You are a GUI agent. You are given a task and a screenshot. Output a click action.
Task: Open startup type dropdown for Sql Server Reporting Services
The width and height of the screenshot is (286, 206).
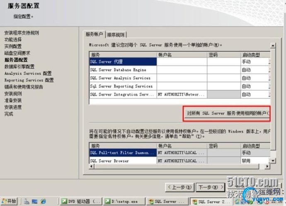269,86
